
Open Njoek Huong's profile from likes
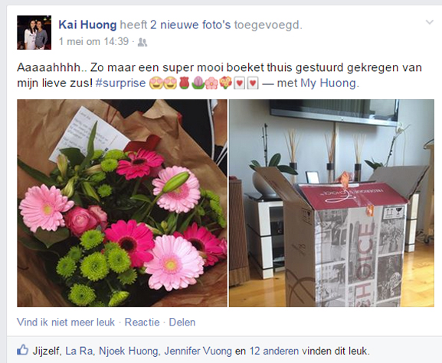pyautogui.click(x=128, y=352)
